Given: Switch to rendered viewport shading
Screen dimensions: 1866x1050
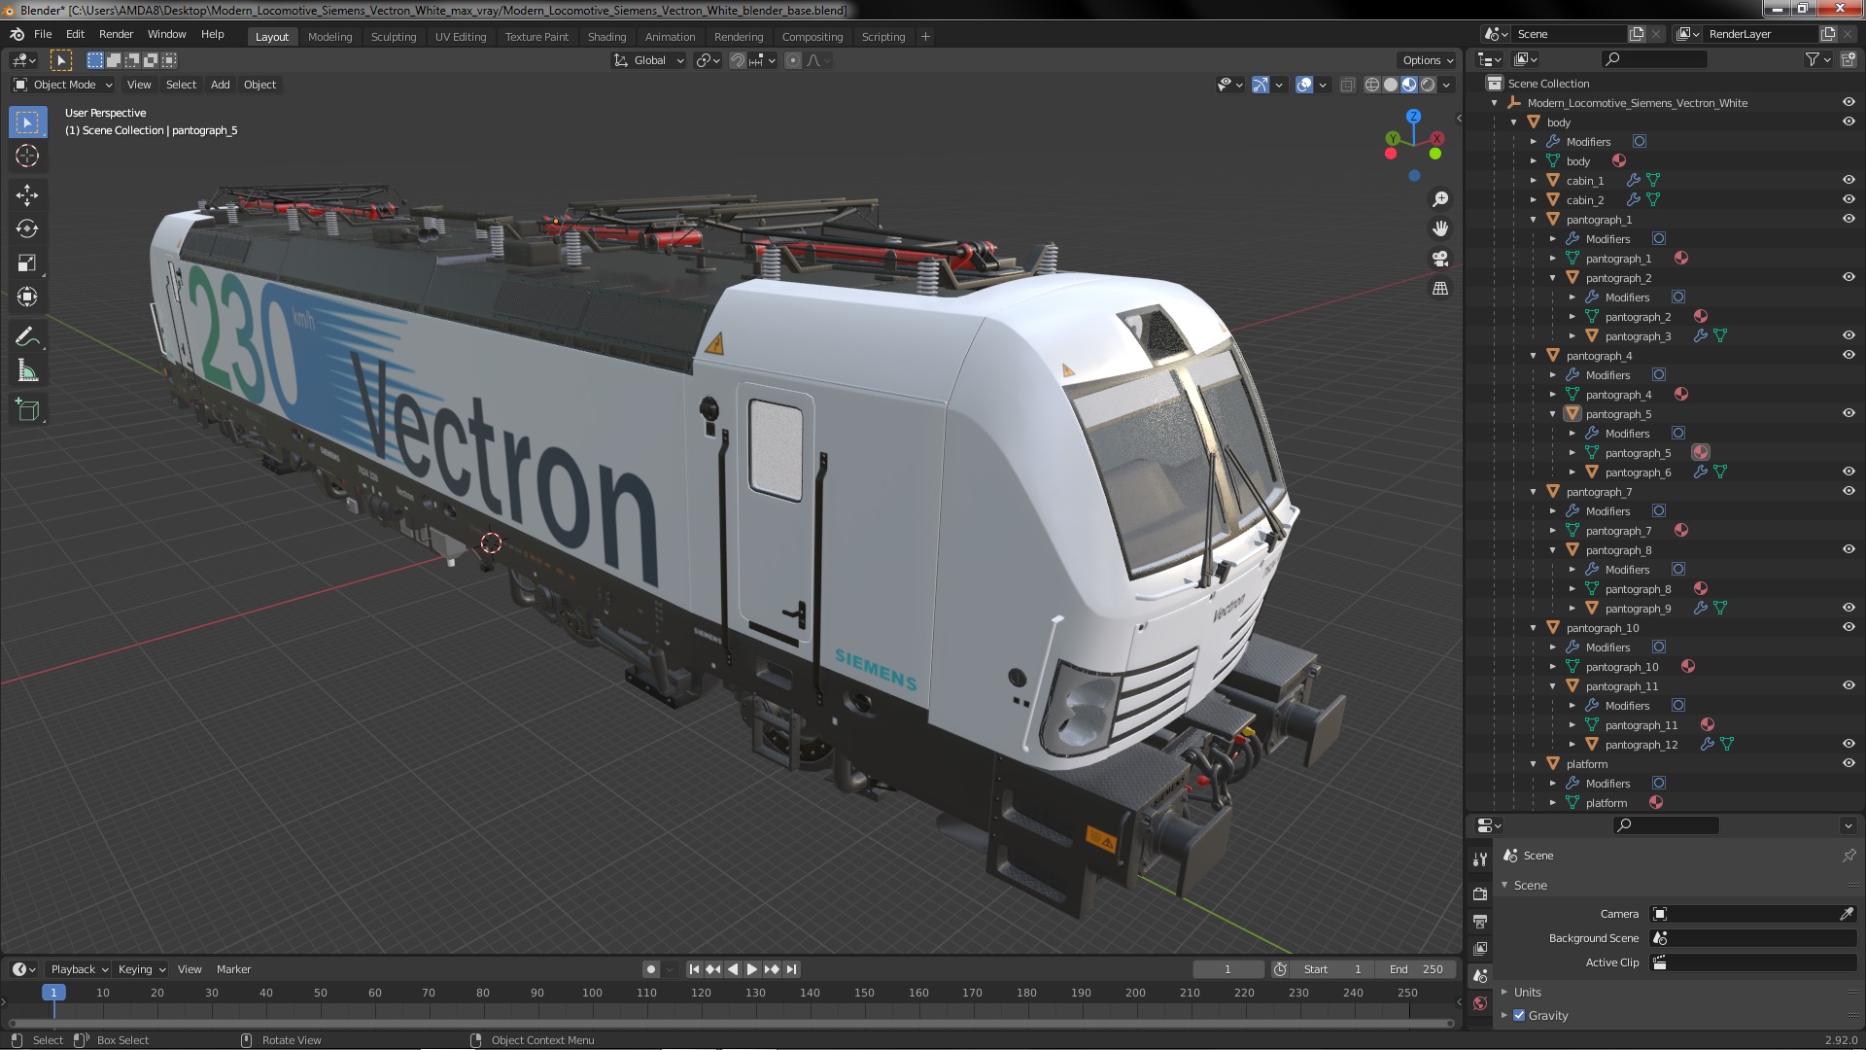Looking at the screenshot, I should pos(1428,85).
